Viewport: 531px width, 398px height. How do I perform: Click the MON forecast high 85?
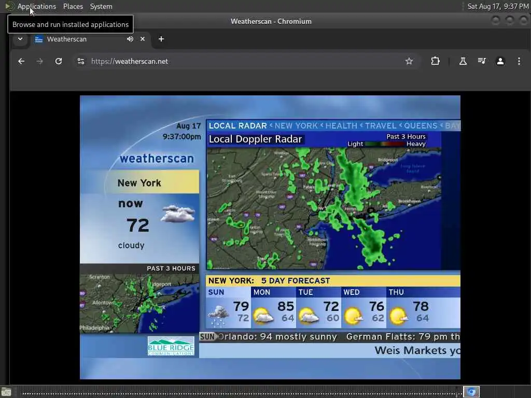click(286, 306)
